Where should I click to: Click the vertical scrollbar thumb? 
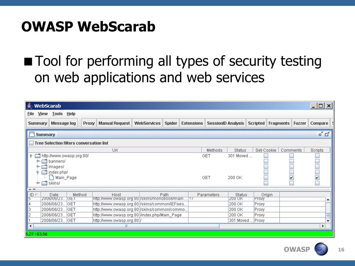(x=328, y=215)
